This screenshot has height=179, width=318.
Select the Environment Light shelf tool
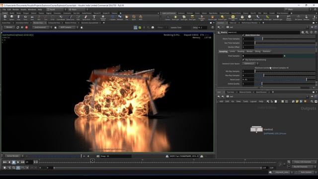233,18
